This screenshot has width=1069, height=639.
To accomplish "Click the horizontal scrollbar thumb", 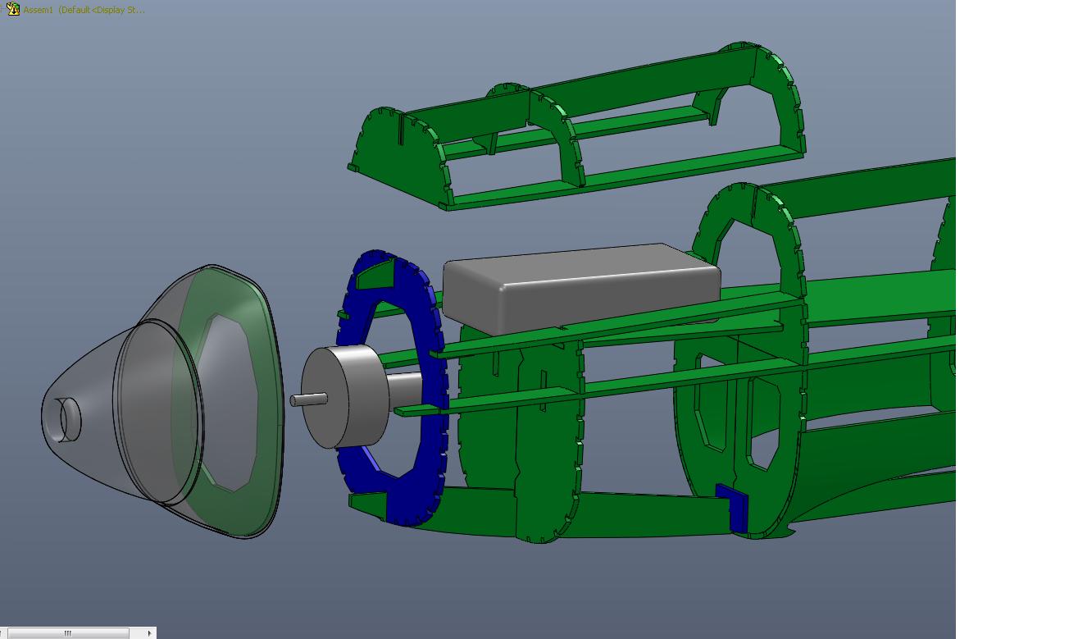I will click(x=68, y=632).
